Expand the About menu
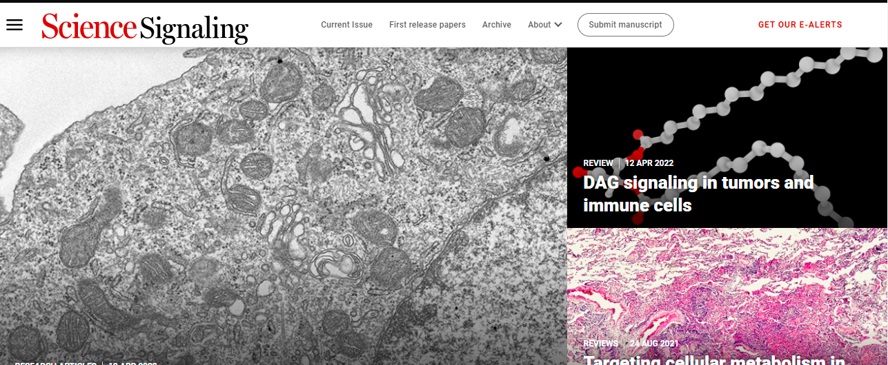This screenshot has width=888, height=365. 540,25
